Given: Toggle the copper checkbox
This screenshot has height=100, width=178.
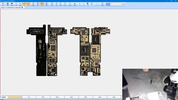Looking at the screenshot, I should (1, 97).
